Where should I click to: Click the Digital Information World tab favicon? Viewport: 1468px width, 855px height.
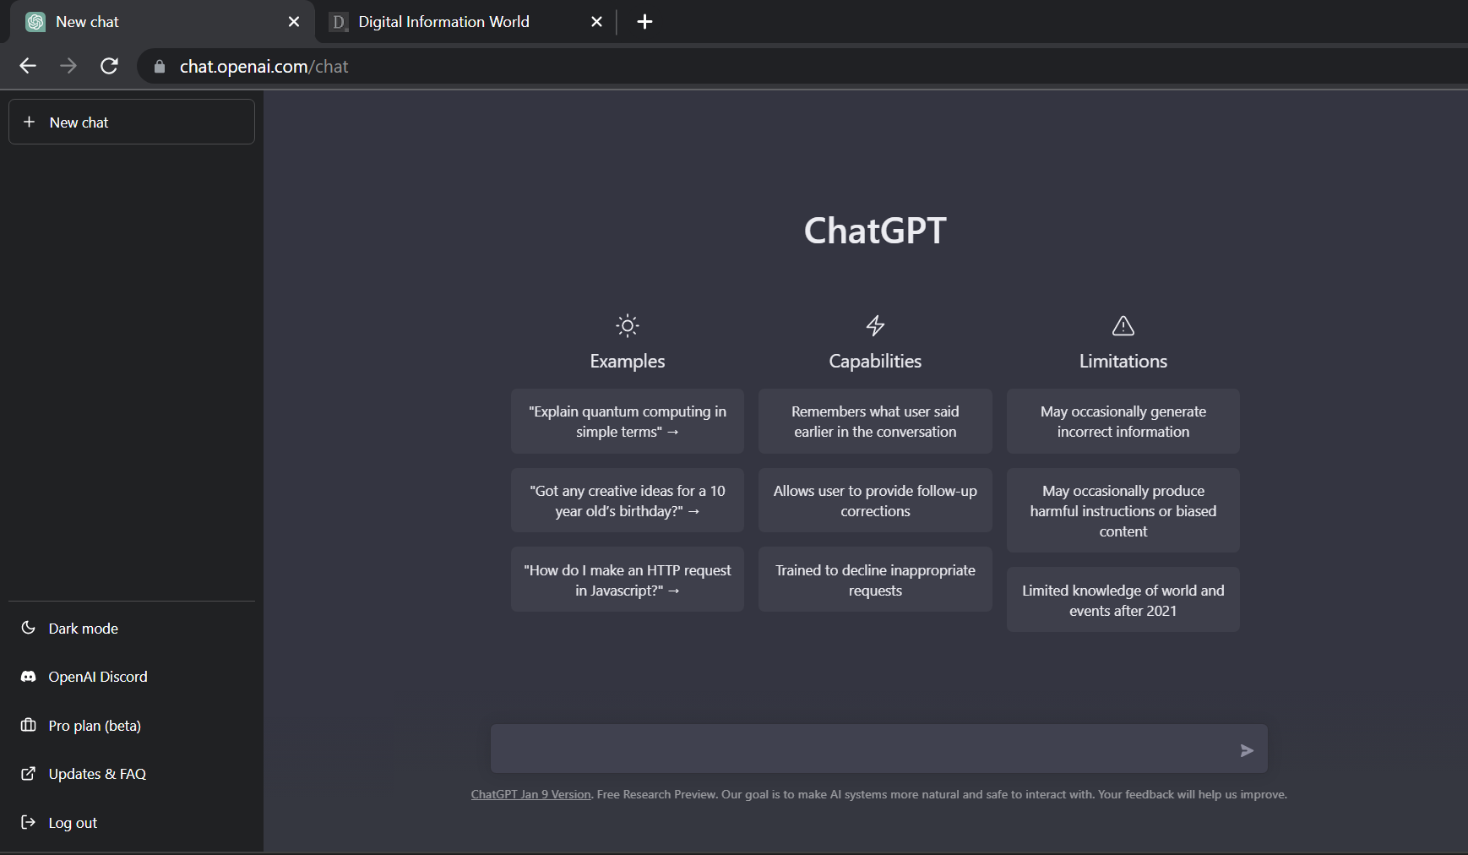pyautogui.click(x=339, y=22)
